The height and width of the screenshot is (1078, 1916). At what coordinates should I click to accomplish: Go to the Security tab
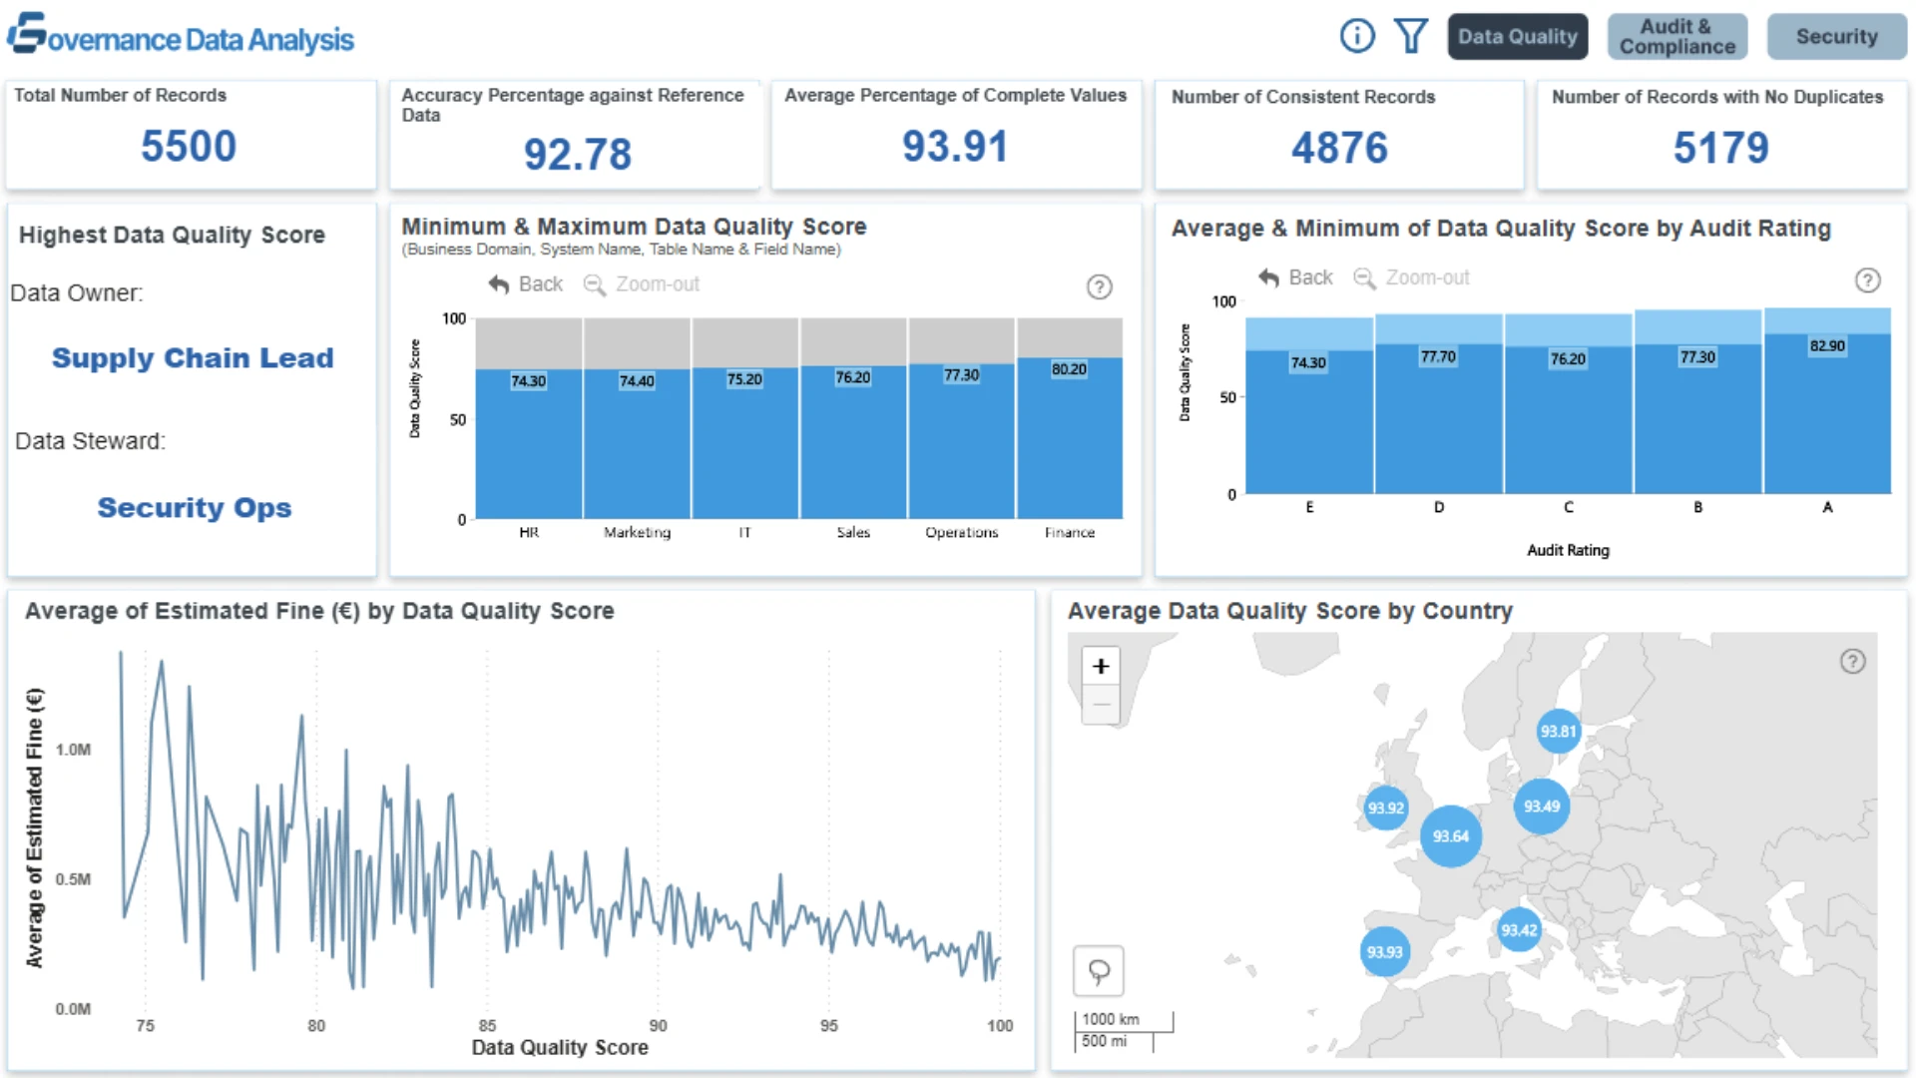(x=1837, y=37)
